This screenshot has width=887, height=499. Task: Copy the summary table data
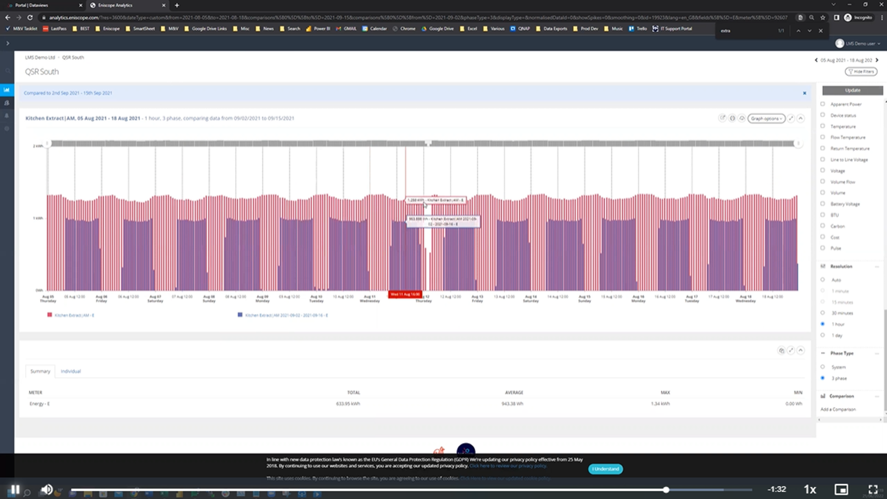[x=781, y=350]
